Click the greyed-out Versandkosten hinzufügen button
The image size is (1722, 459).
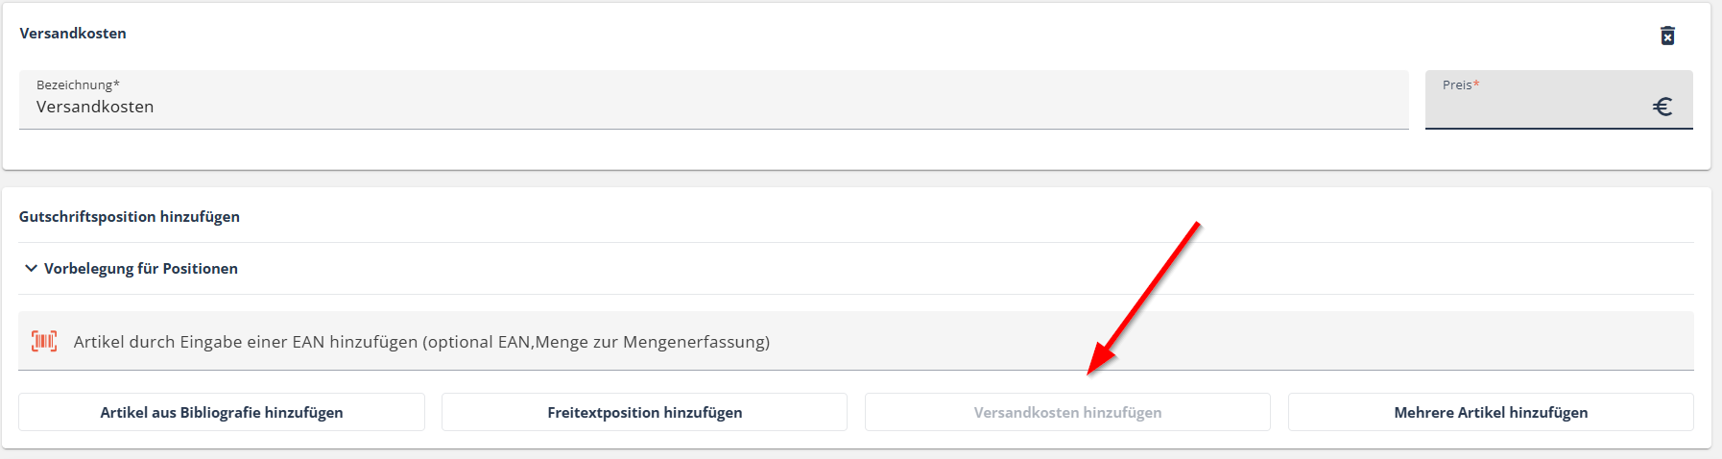(1067, 412)
